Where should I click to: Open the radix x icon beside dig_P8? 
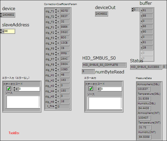[x=58, y=64]
